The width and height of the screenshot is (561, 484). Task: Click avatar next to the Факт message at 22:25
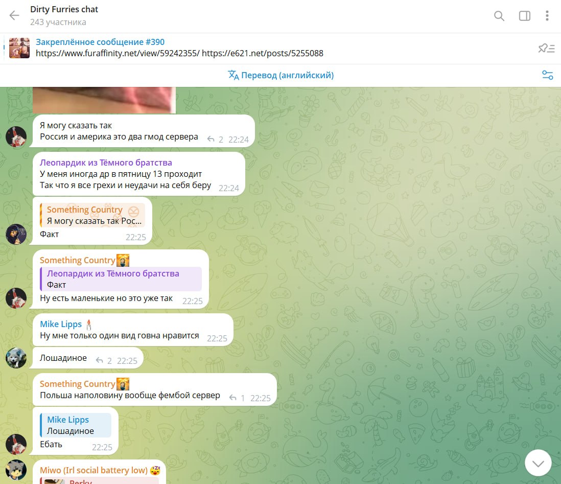tap(16, 234)
